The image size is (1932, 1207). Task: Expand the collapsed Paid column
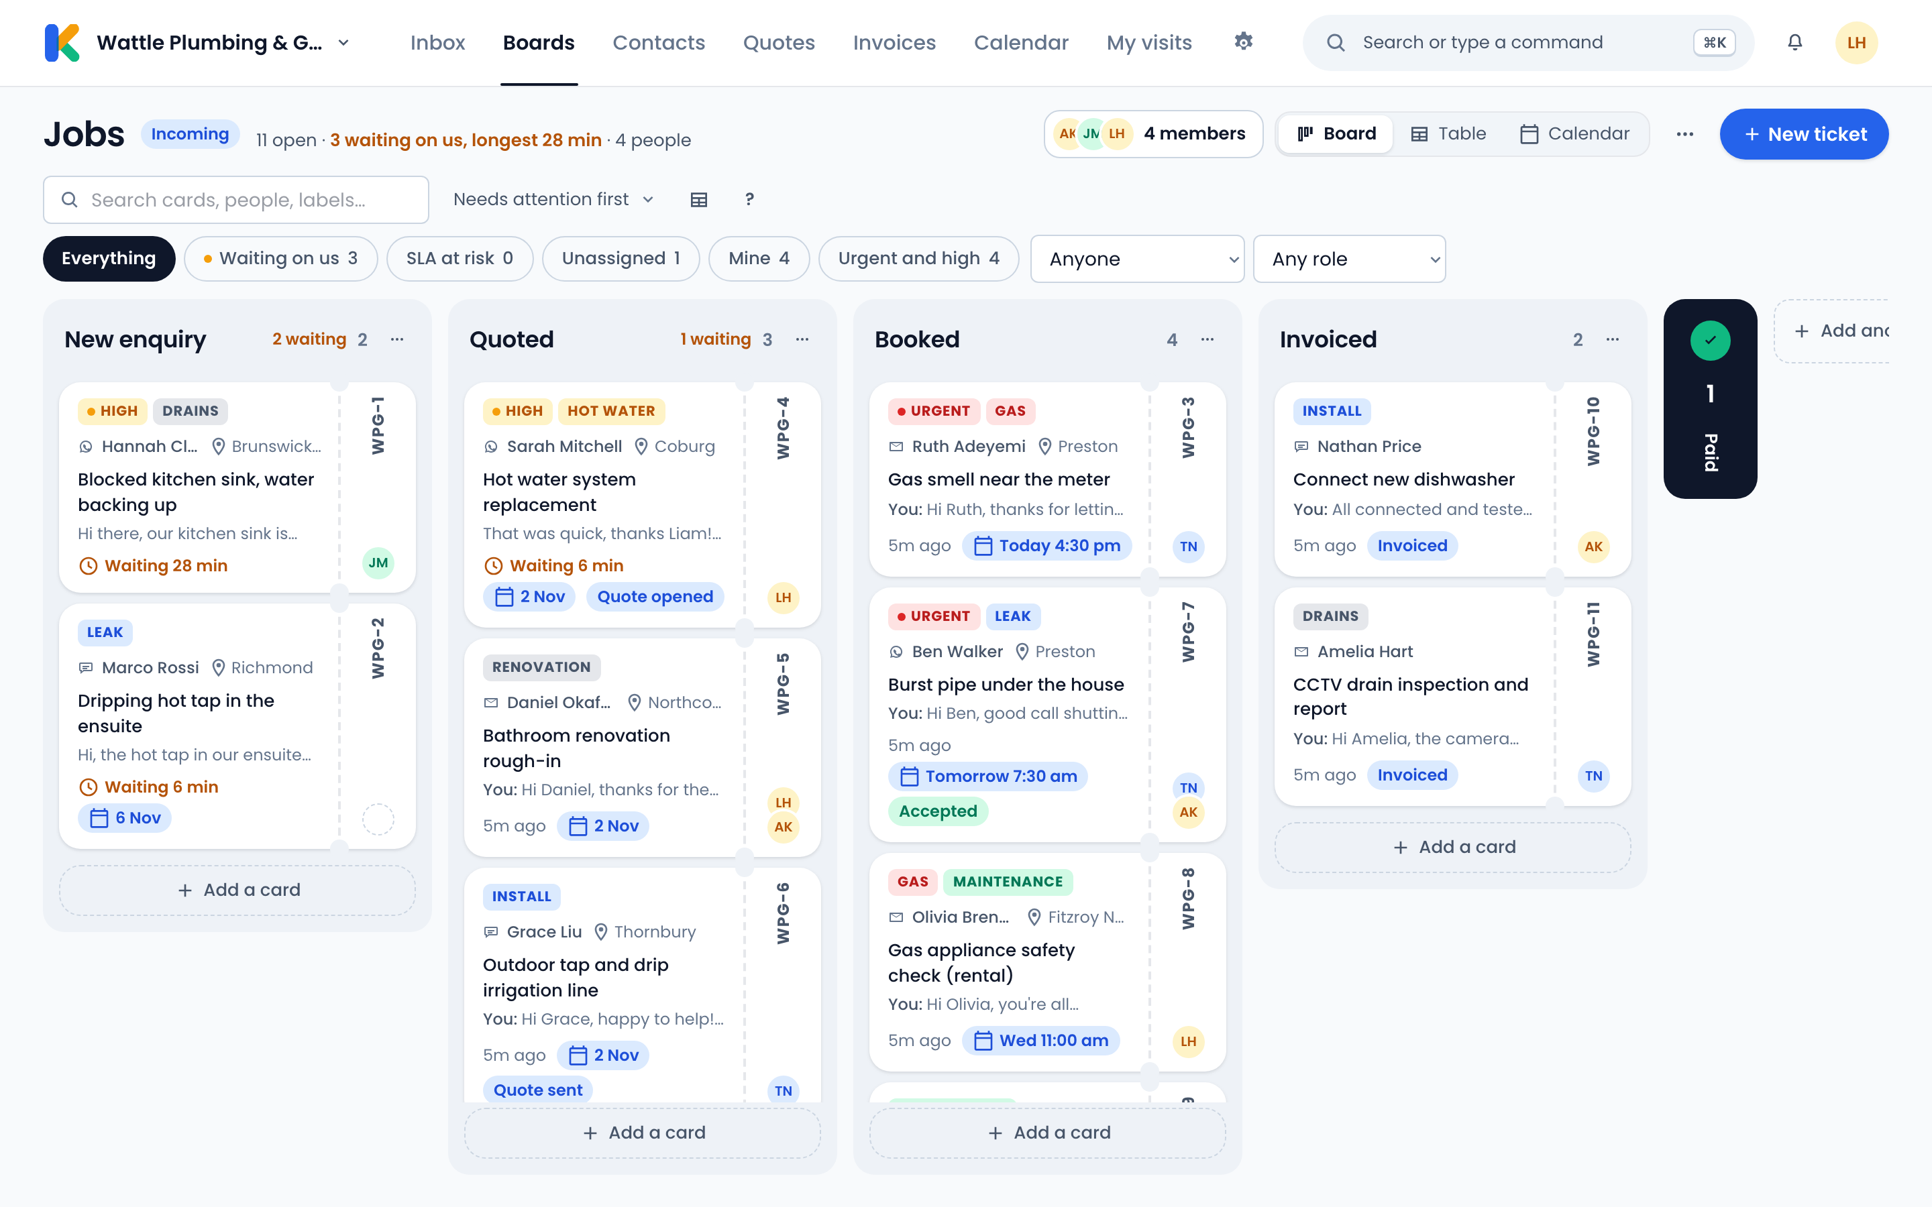click(x=1710, y=399)
